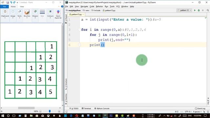Click the zoom in plus button in Paint
This screenshot has width=210, height=118.
[x=59, y=111]
